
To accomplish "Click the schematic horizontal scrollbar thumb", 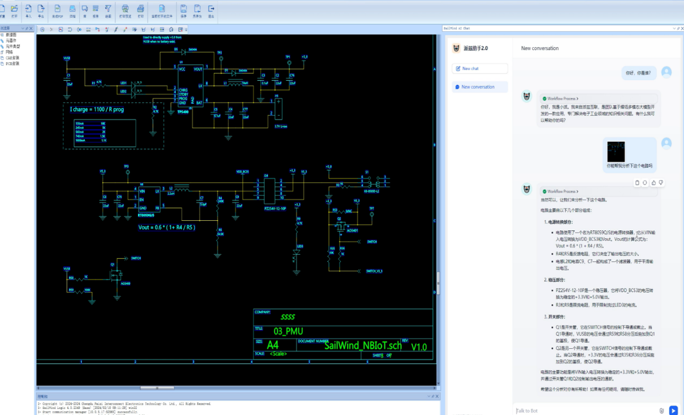I will tap(157, 388).
